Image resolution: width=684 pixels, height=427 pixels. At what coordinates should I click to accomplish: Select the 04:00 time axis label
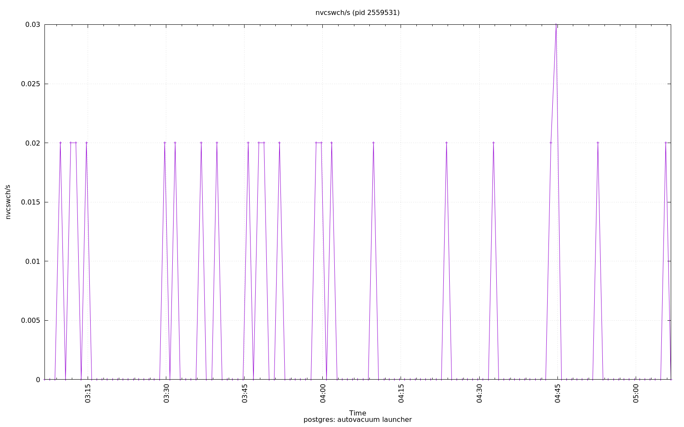(323, 393)
